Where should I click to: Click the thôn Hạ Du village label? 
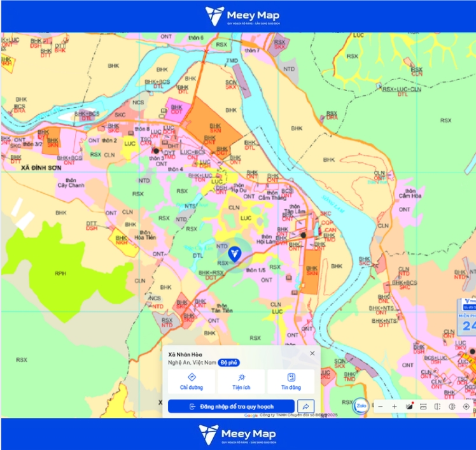[239, 188]
